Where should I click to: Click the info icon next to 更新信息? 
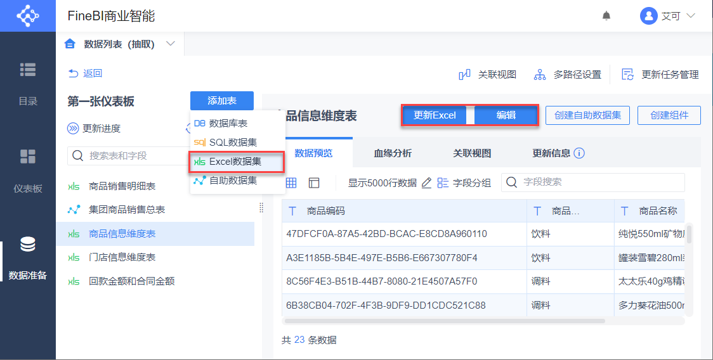click(x=579, y=153)
